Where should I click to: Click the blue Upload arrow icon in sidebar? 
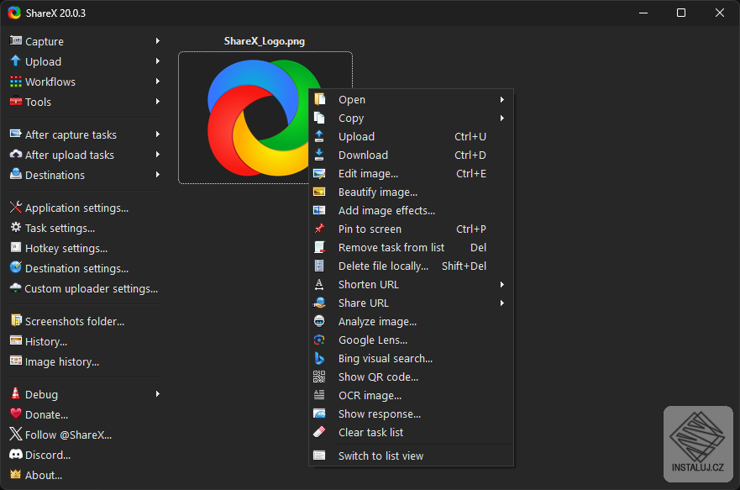pos(16,61)
